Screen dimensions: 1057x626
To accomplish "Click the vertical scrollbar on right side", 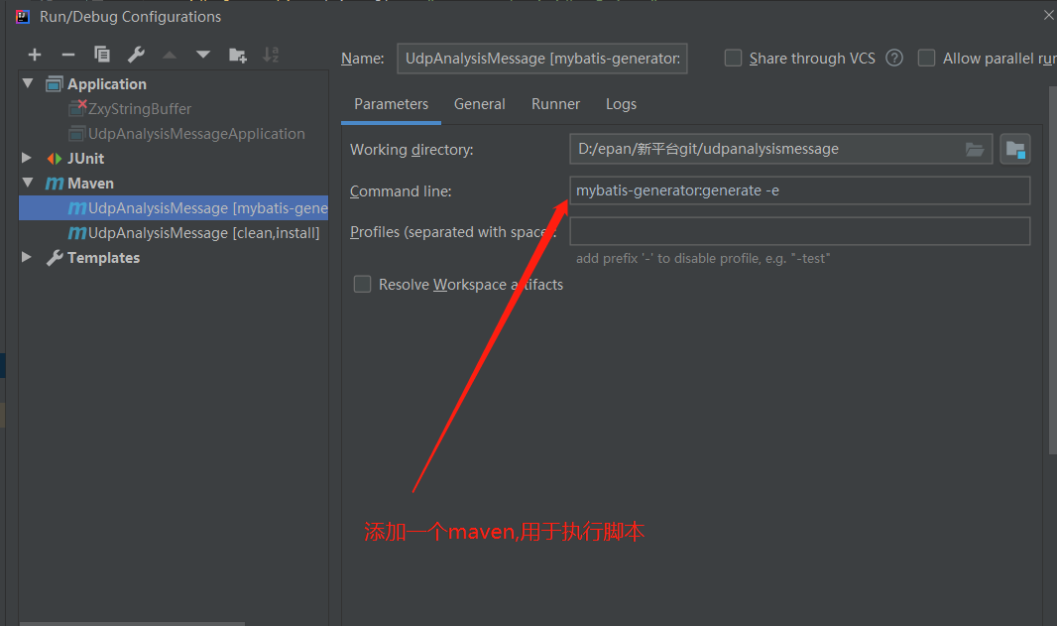I will pyautogui.click(x=1053, y=270).
